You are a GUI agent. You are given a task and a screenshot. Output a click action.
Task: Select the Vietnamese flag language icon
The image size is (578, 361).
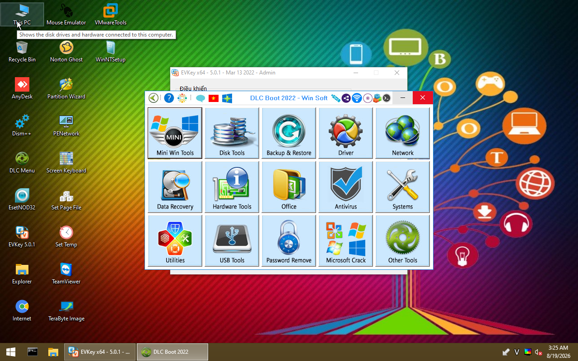click(x=214, y=98)
